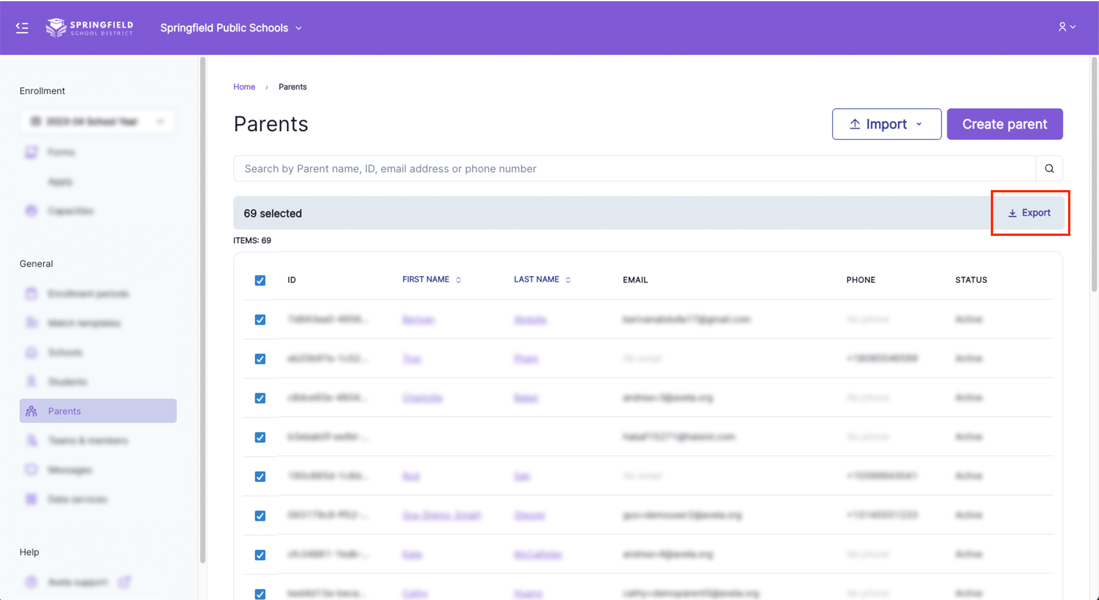Uncheck the select-all header checkbox
The height and width of the screenshot is (600, 1099).
(x=260, y=280)
